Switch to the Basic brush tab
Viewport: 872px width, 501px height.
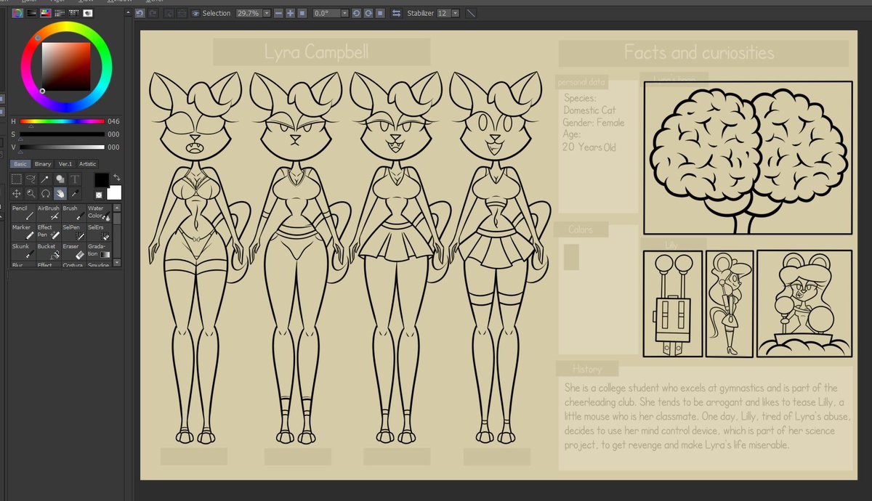point(20,164)
